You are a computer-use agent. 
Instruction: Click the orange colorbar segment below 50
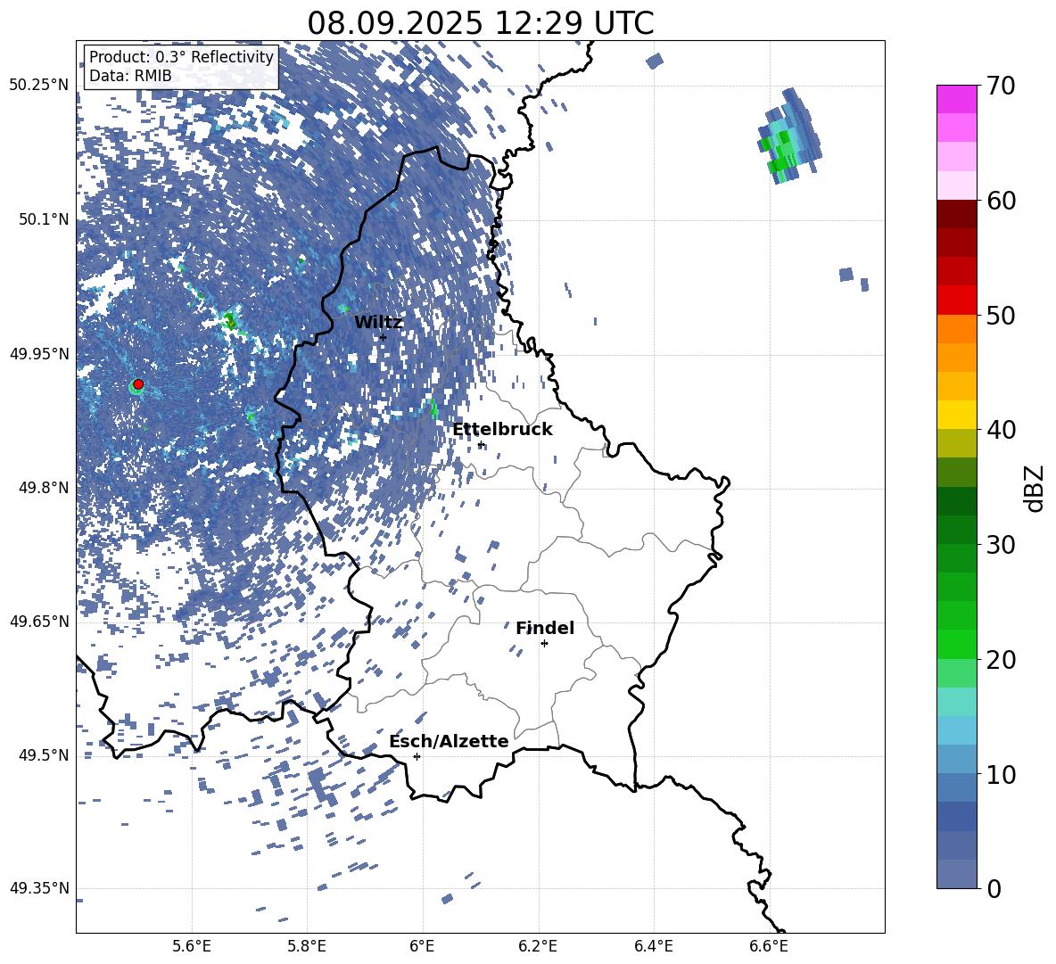956,328
